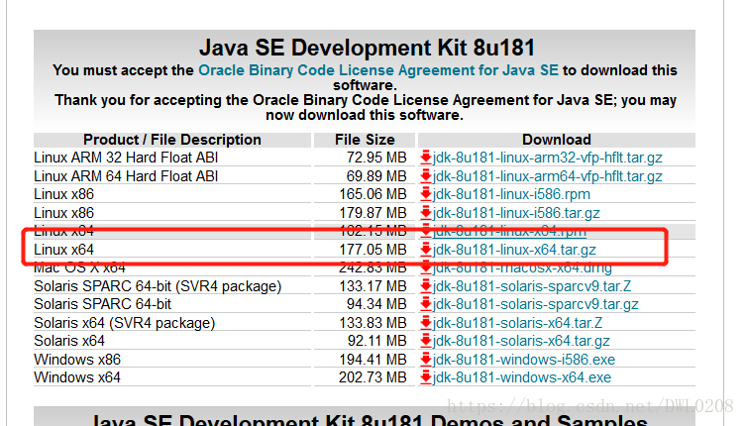Click the 92.11 MB file size cell
The height and width of the screenshot is (426, 745).
(377, 341)
